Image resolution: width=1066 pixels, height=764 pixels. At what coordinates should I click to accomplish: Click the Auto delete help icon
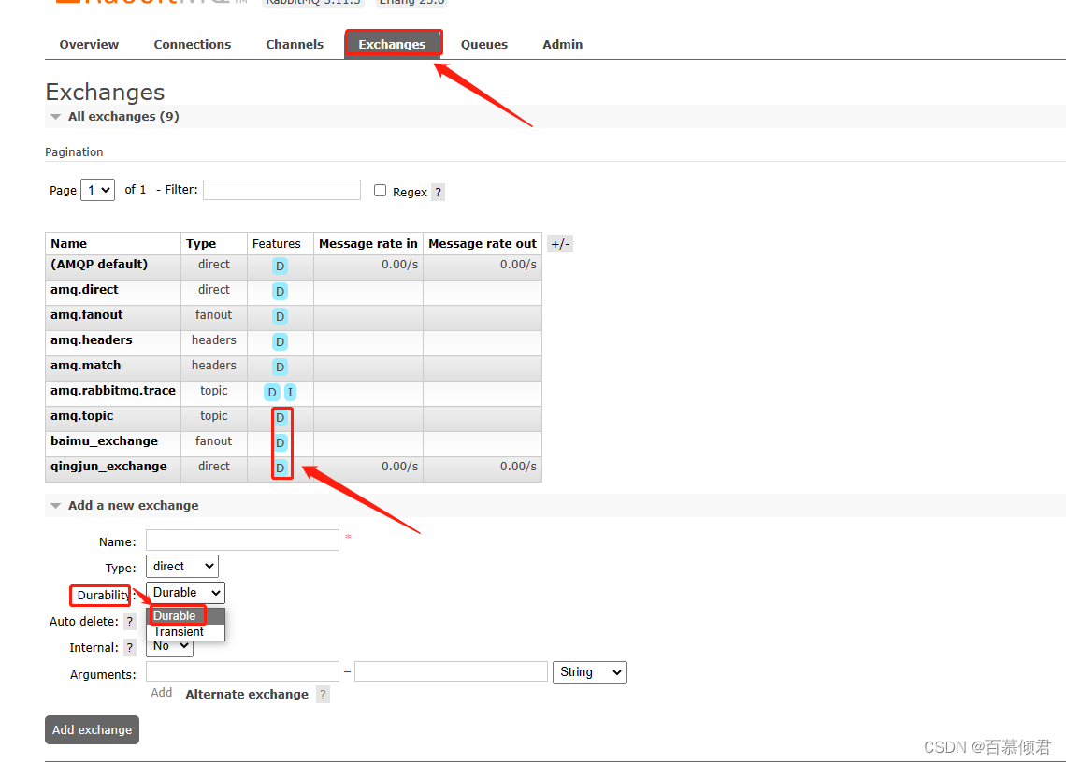pyautogui.click(x=130, y=621)
